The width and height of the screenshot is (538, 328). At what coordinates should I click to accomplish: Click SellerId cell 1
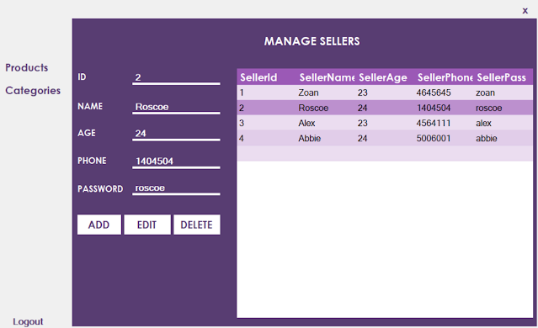267,93
